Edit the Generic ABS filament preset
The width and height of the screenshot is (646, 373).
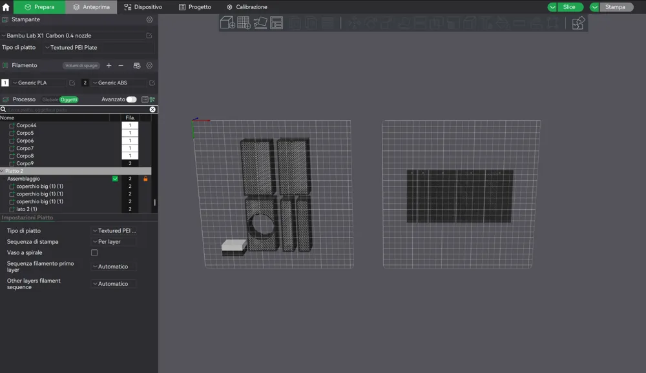tap(152, 83)
